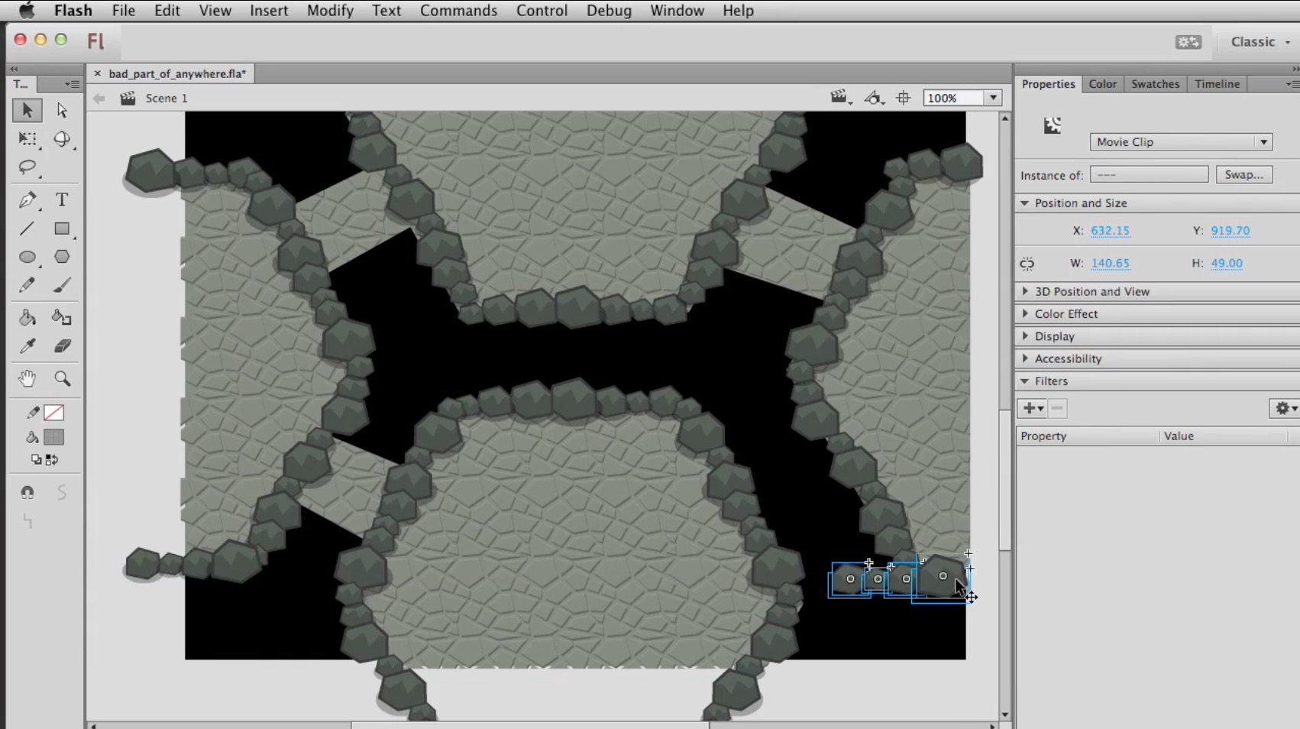Select the Paint Bucket tool
Viewport: 1300px width, 729px height.
pyautogui.click(x=27, y=317)
